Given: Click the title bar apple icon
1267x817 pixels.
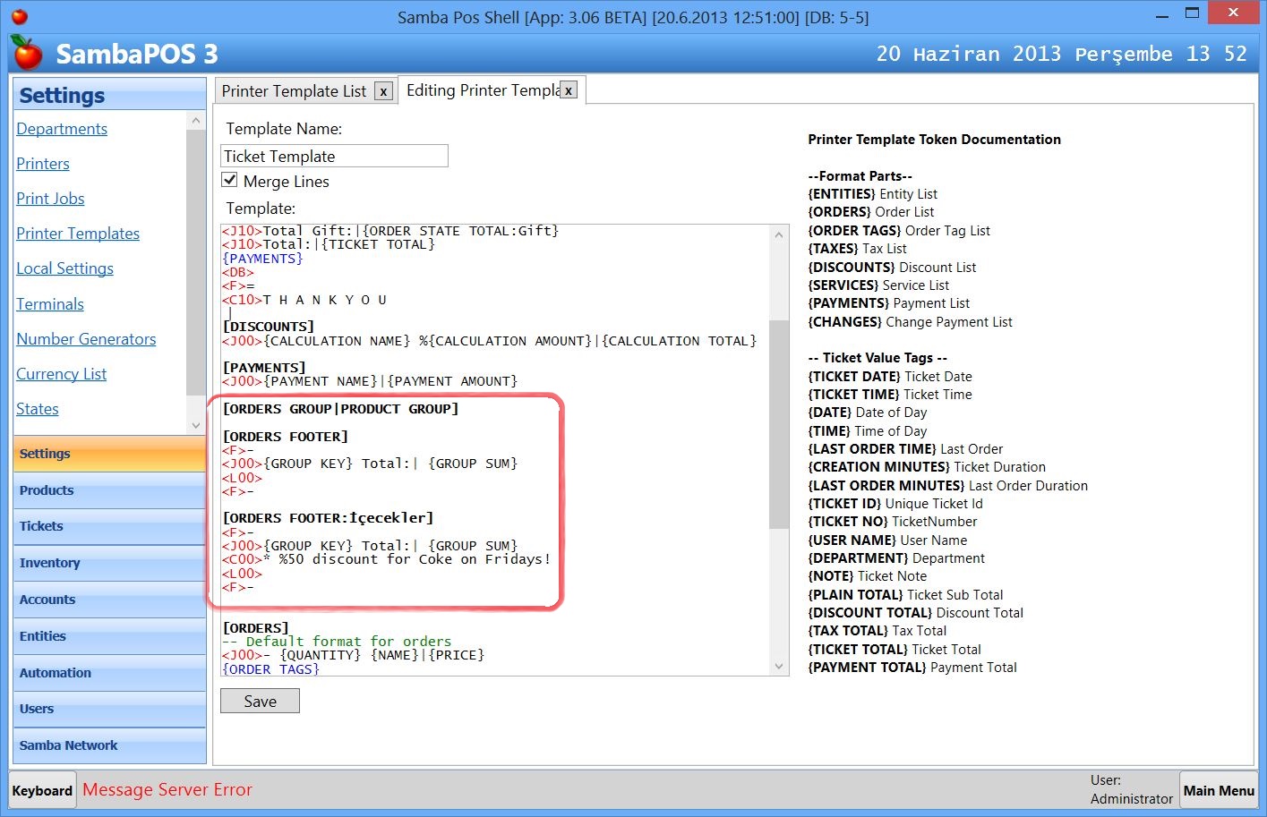Looking at the screenshot, I should pos(20,16).
